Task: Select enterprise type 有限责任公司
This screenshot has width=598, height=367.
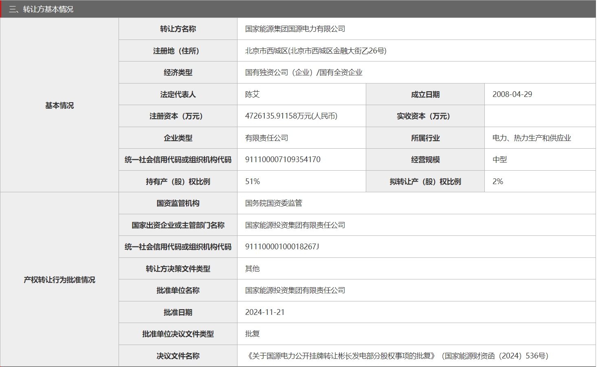Action: [267, 138]
